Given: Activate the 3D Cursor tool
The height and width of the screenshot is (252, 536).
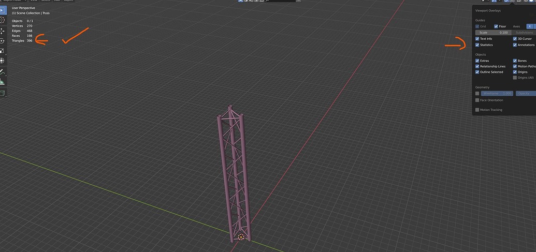Looking at the screenshot, I should tap(3, 20).
